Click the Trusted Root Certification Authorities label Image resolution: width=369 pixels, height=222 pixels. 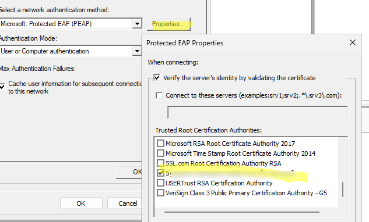[x=209, y=130]
